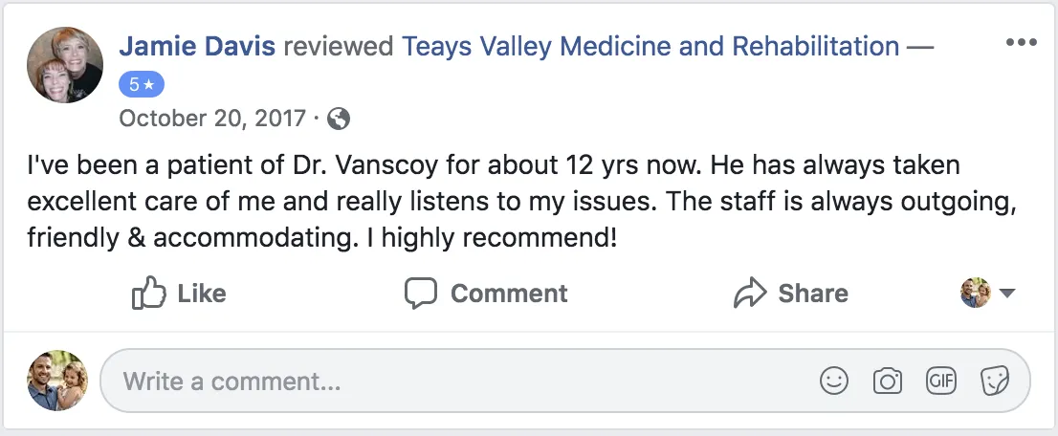Click the Share arrow icon

point(750,293)
